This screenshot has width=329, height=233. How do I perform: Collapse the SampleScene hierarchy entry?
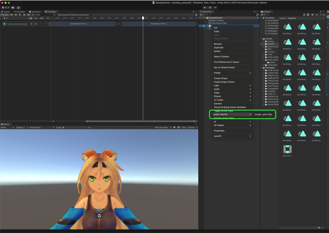205,18
